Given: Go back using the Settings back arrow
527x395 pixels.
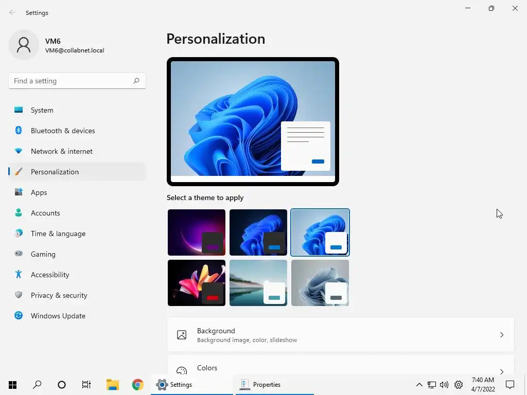Looking at the screenshot, I should click(x=12, y=12).
